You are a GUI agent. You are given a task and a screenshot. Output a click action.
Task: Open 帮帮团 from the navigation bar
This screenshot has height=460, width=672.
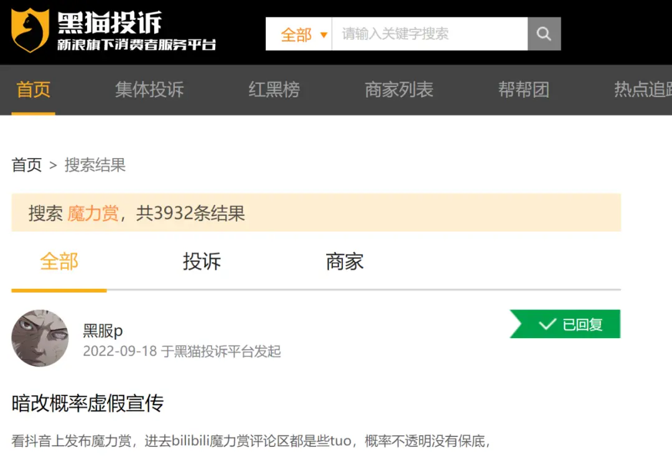[x=524, y=90]
